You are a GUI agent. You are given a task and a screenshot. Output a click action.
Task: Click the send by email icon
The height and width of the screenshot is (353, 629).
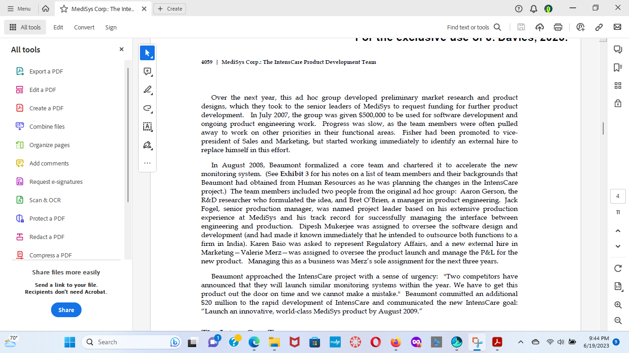617,27
